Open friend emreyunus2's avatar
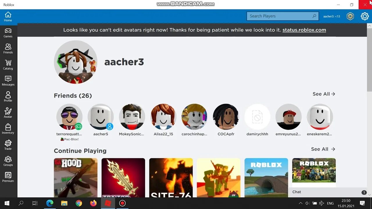 click(289, 117)
